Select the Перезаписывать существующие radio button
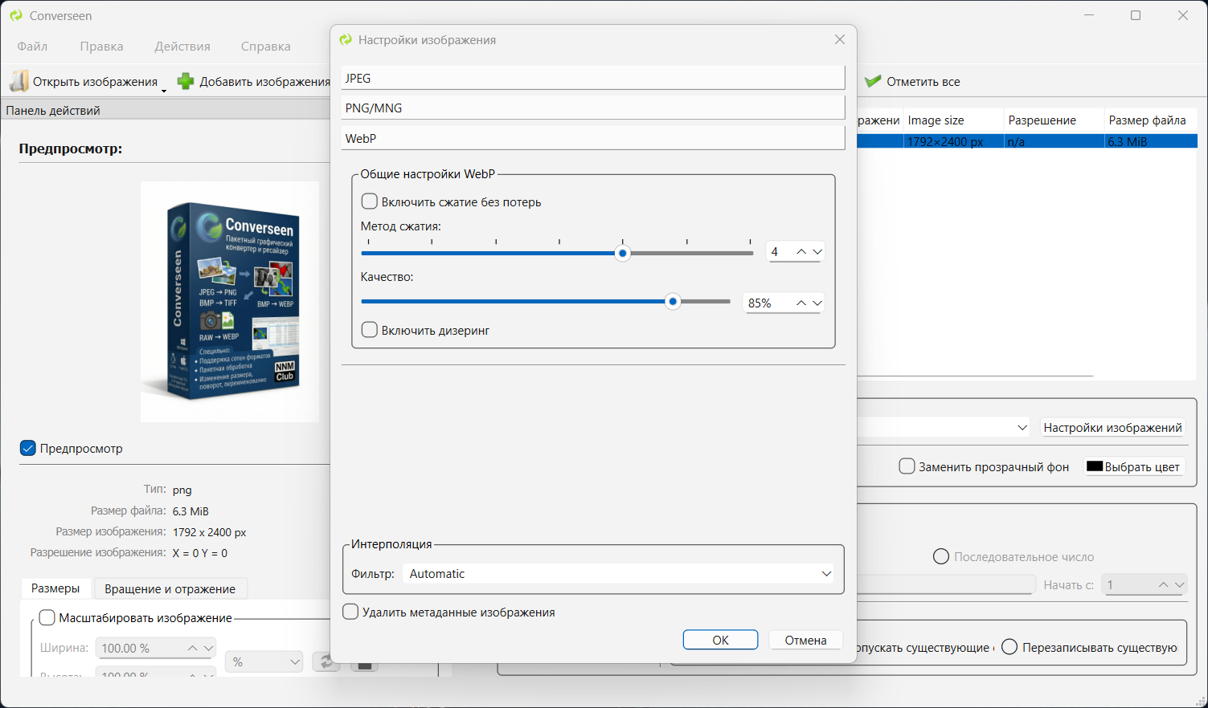The width and height of the screenshot is (1208, 708). [x=1009, y=647]
